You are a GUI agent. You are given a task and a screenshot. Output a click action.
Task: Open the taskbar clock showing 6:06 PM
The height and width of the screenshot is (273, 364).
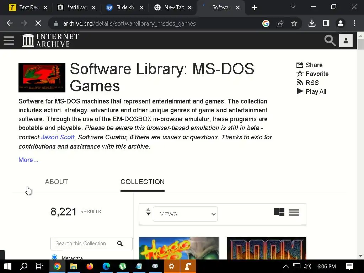(x=326, y=266)
